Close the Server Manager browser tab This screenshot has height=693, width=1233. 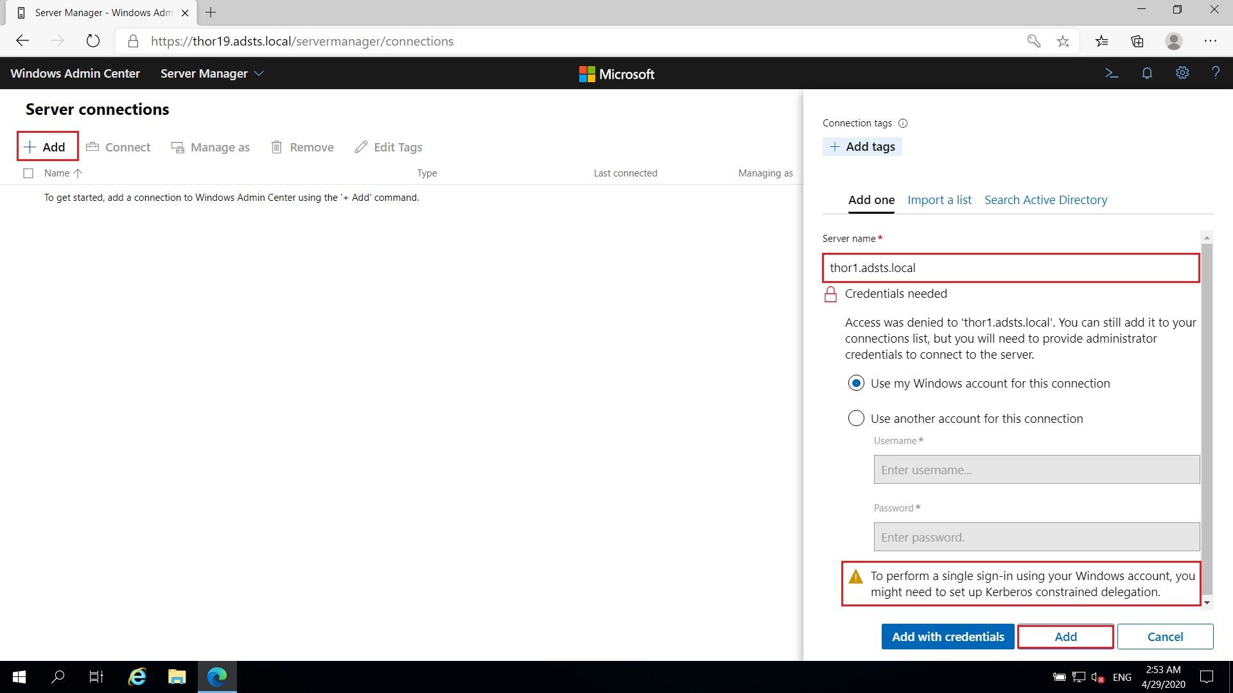(185, 13)
